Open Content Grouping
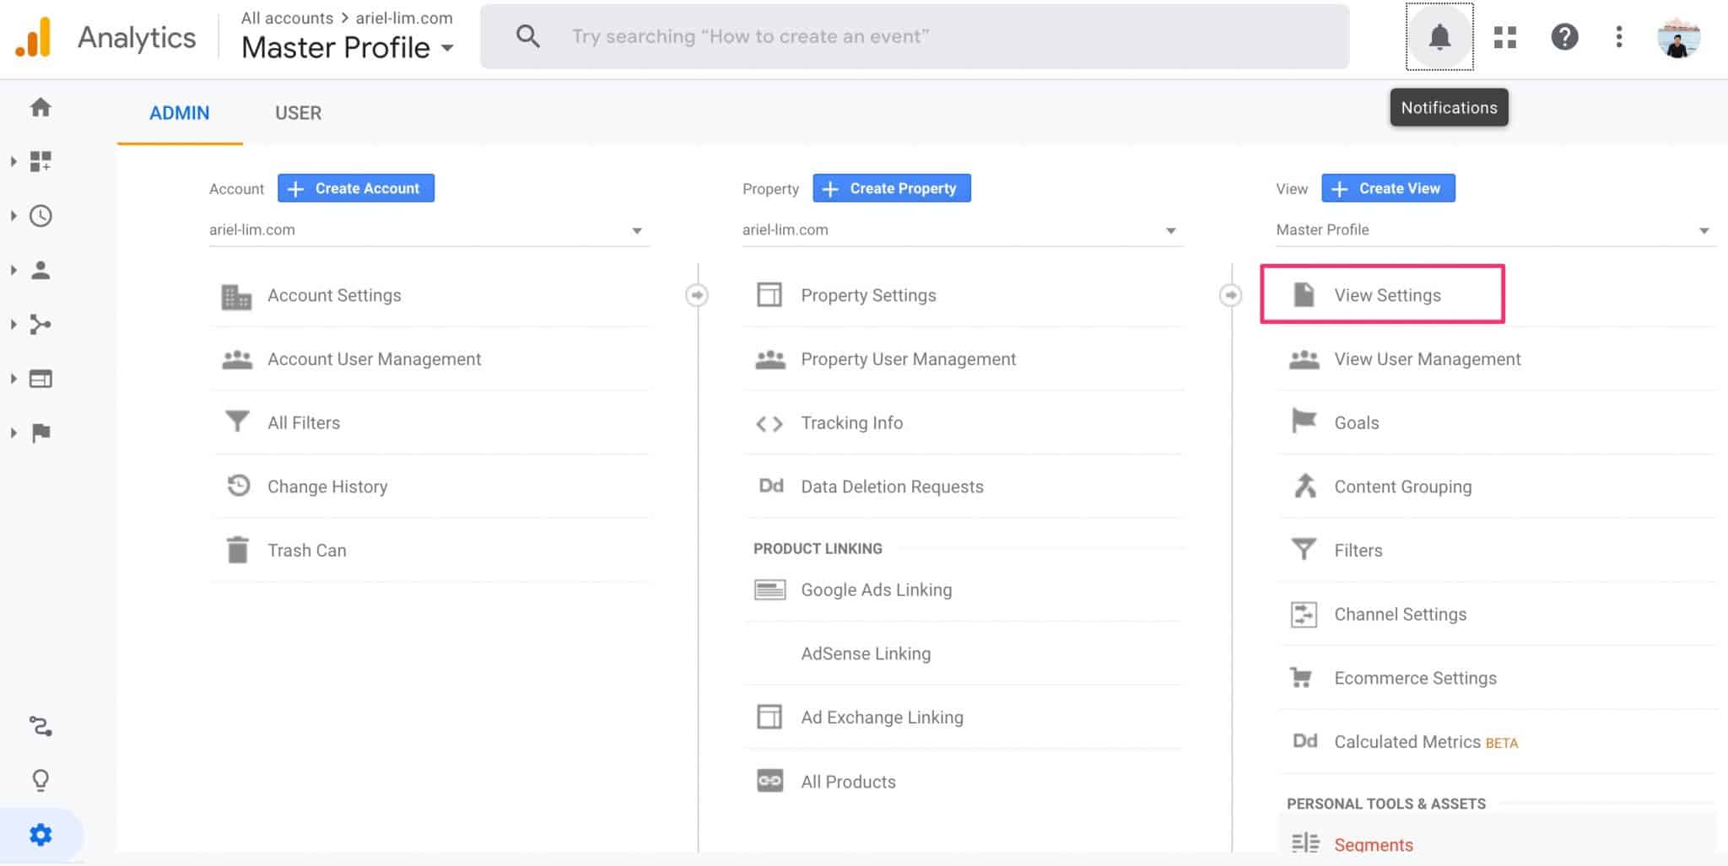Viewport: 1728px width, 866px height. tap(1497, 487)
